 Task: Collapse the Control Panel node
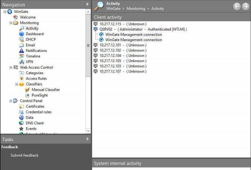[11, 101]
